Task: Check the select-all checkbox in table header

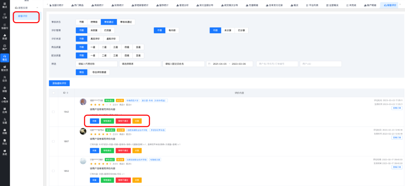Action: 53,93
